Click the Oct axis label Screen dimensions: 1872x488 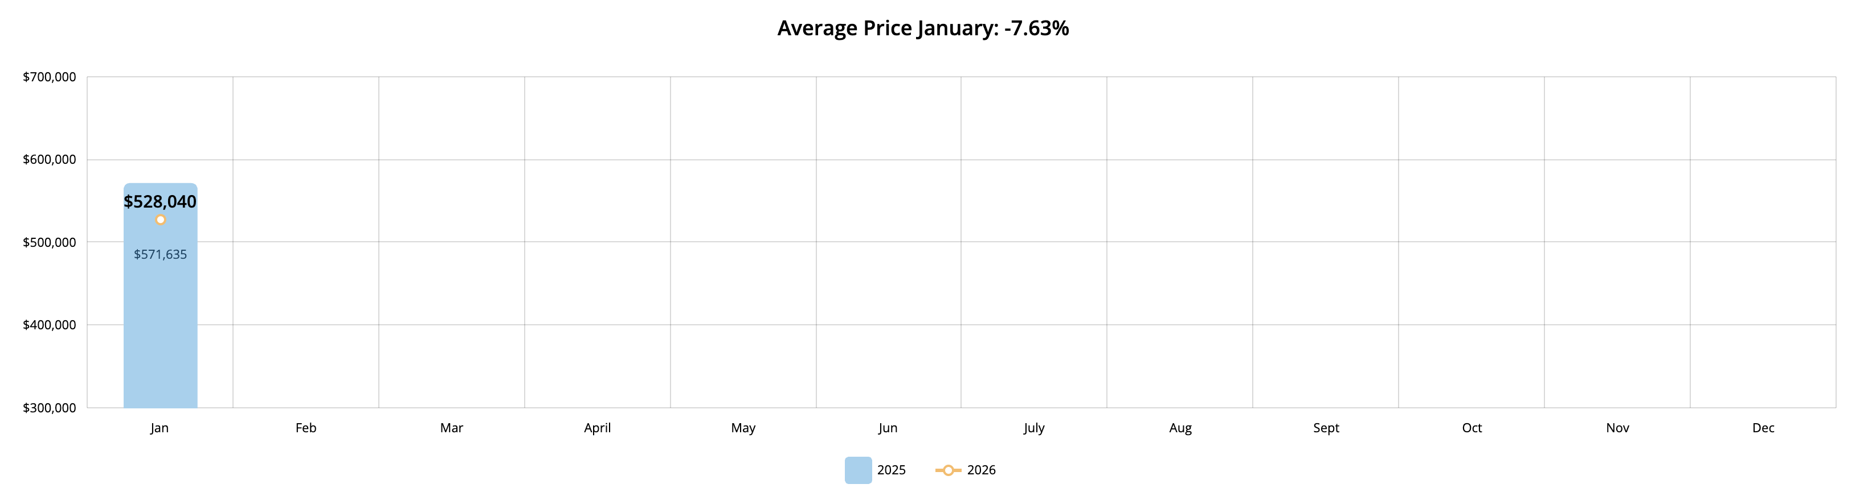(1472, 428)
